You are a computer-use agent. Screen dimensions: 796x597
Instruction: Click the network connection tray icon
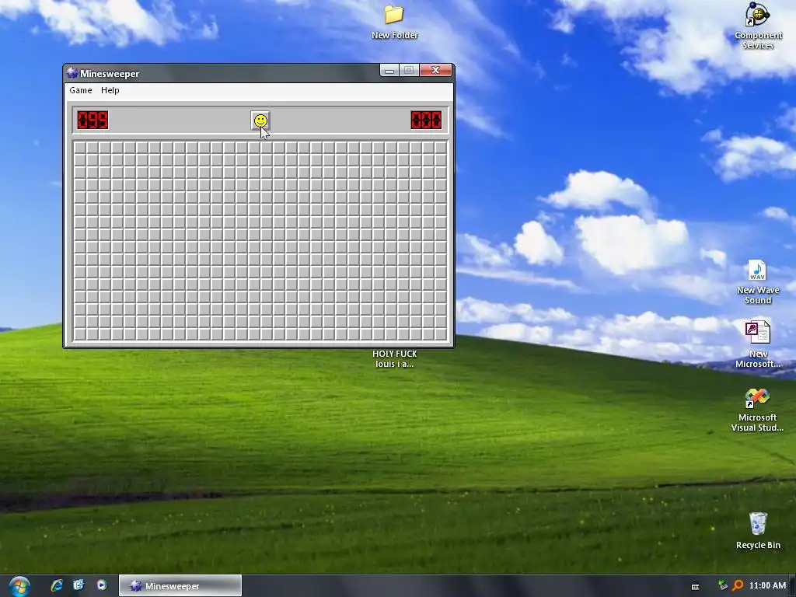click(x=723, y=585)
